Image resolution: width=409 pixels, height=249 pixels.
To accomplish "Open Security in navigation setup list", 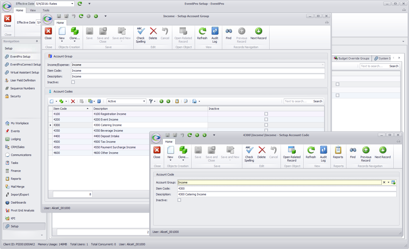I will click(16, 96).
